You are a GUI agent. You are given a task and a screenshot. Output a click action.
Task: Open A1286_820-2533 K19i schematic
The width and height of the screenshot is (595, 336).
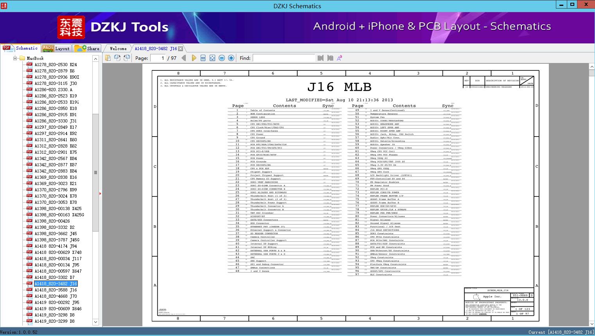[57, 102]
